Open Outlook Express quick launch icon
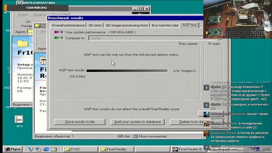272x153 pixels. click(38, 149)
